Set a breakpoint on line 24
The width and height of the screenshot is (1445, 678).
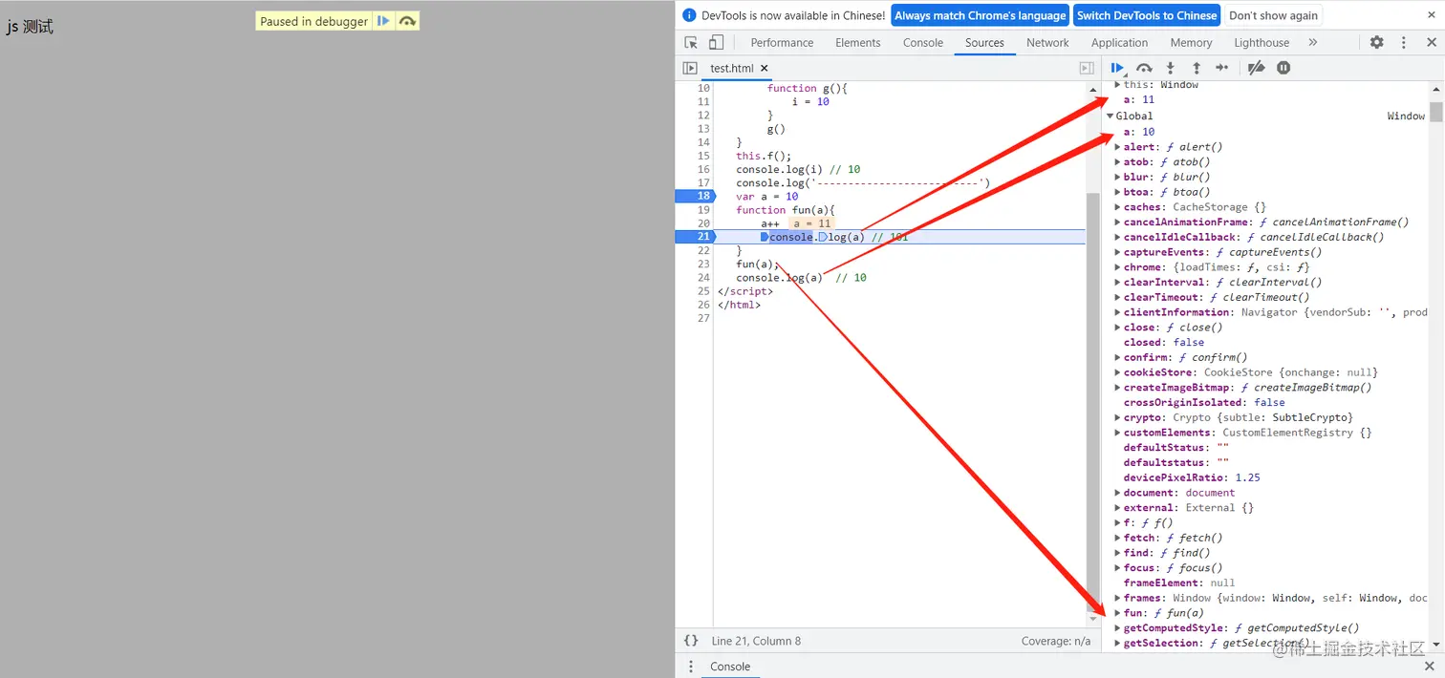point(703,277)
